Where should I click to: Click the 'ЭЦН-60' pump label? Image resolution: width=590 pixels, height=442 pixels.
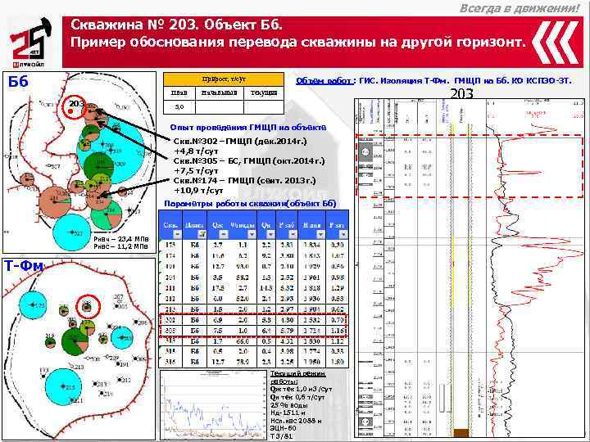click(284, 428)
